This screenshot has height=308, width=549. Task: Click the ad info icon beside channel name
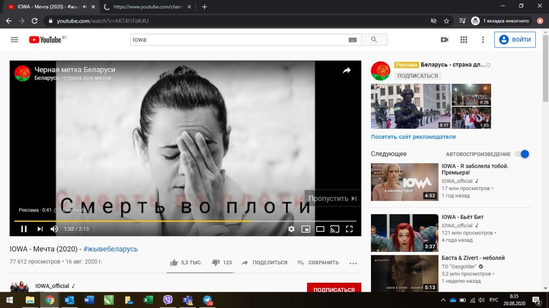tap(489, 65)
